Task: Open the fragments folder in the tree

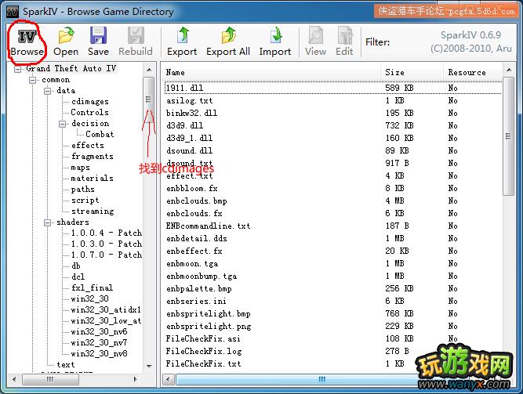Action: pyautogui.click(x=93, y=157)
